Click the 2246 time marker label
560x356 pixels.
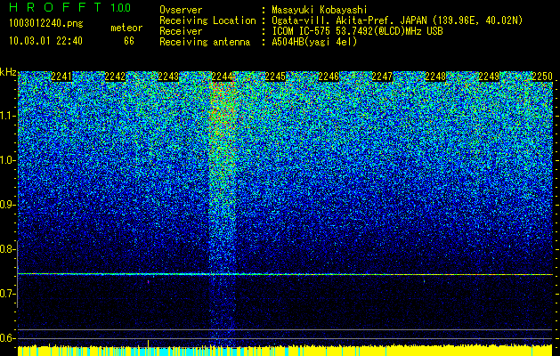coord(329,77)
